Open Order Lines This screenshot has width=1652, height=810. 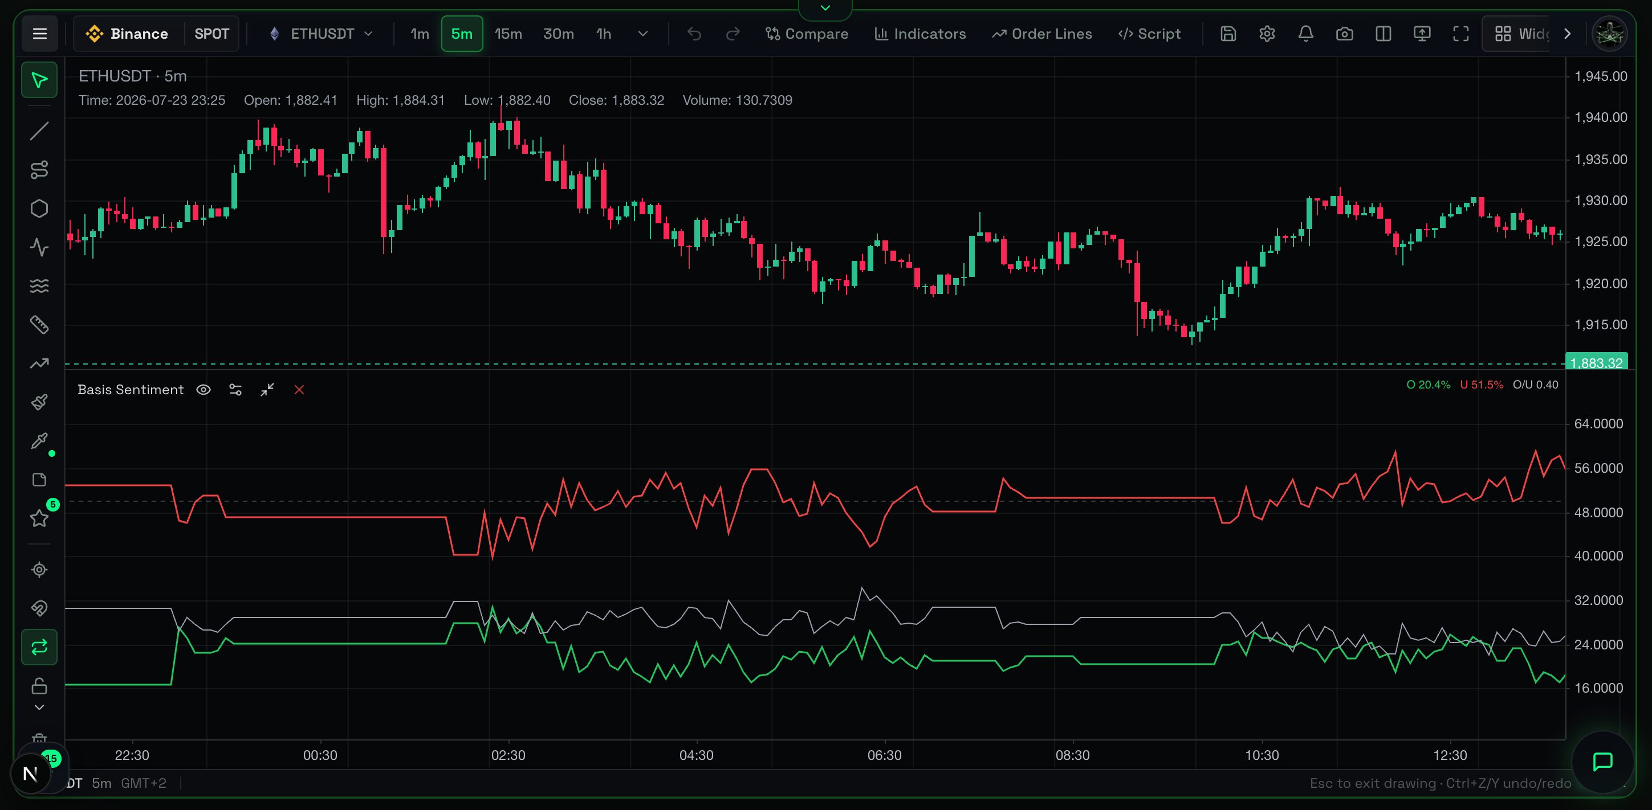[x=1041, y=34]
